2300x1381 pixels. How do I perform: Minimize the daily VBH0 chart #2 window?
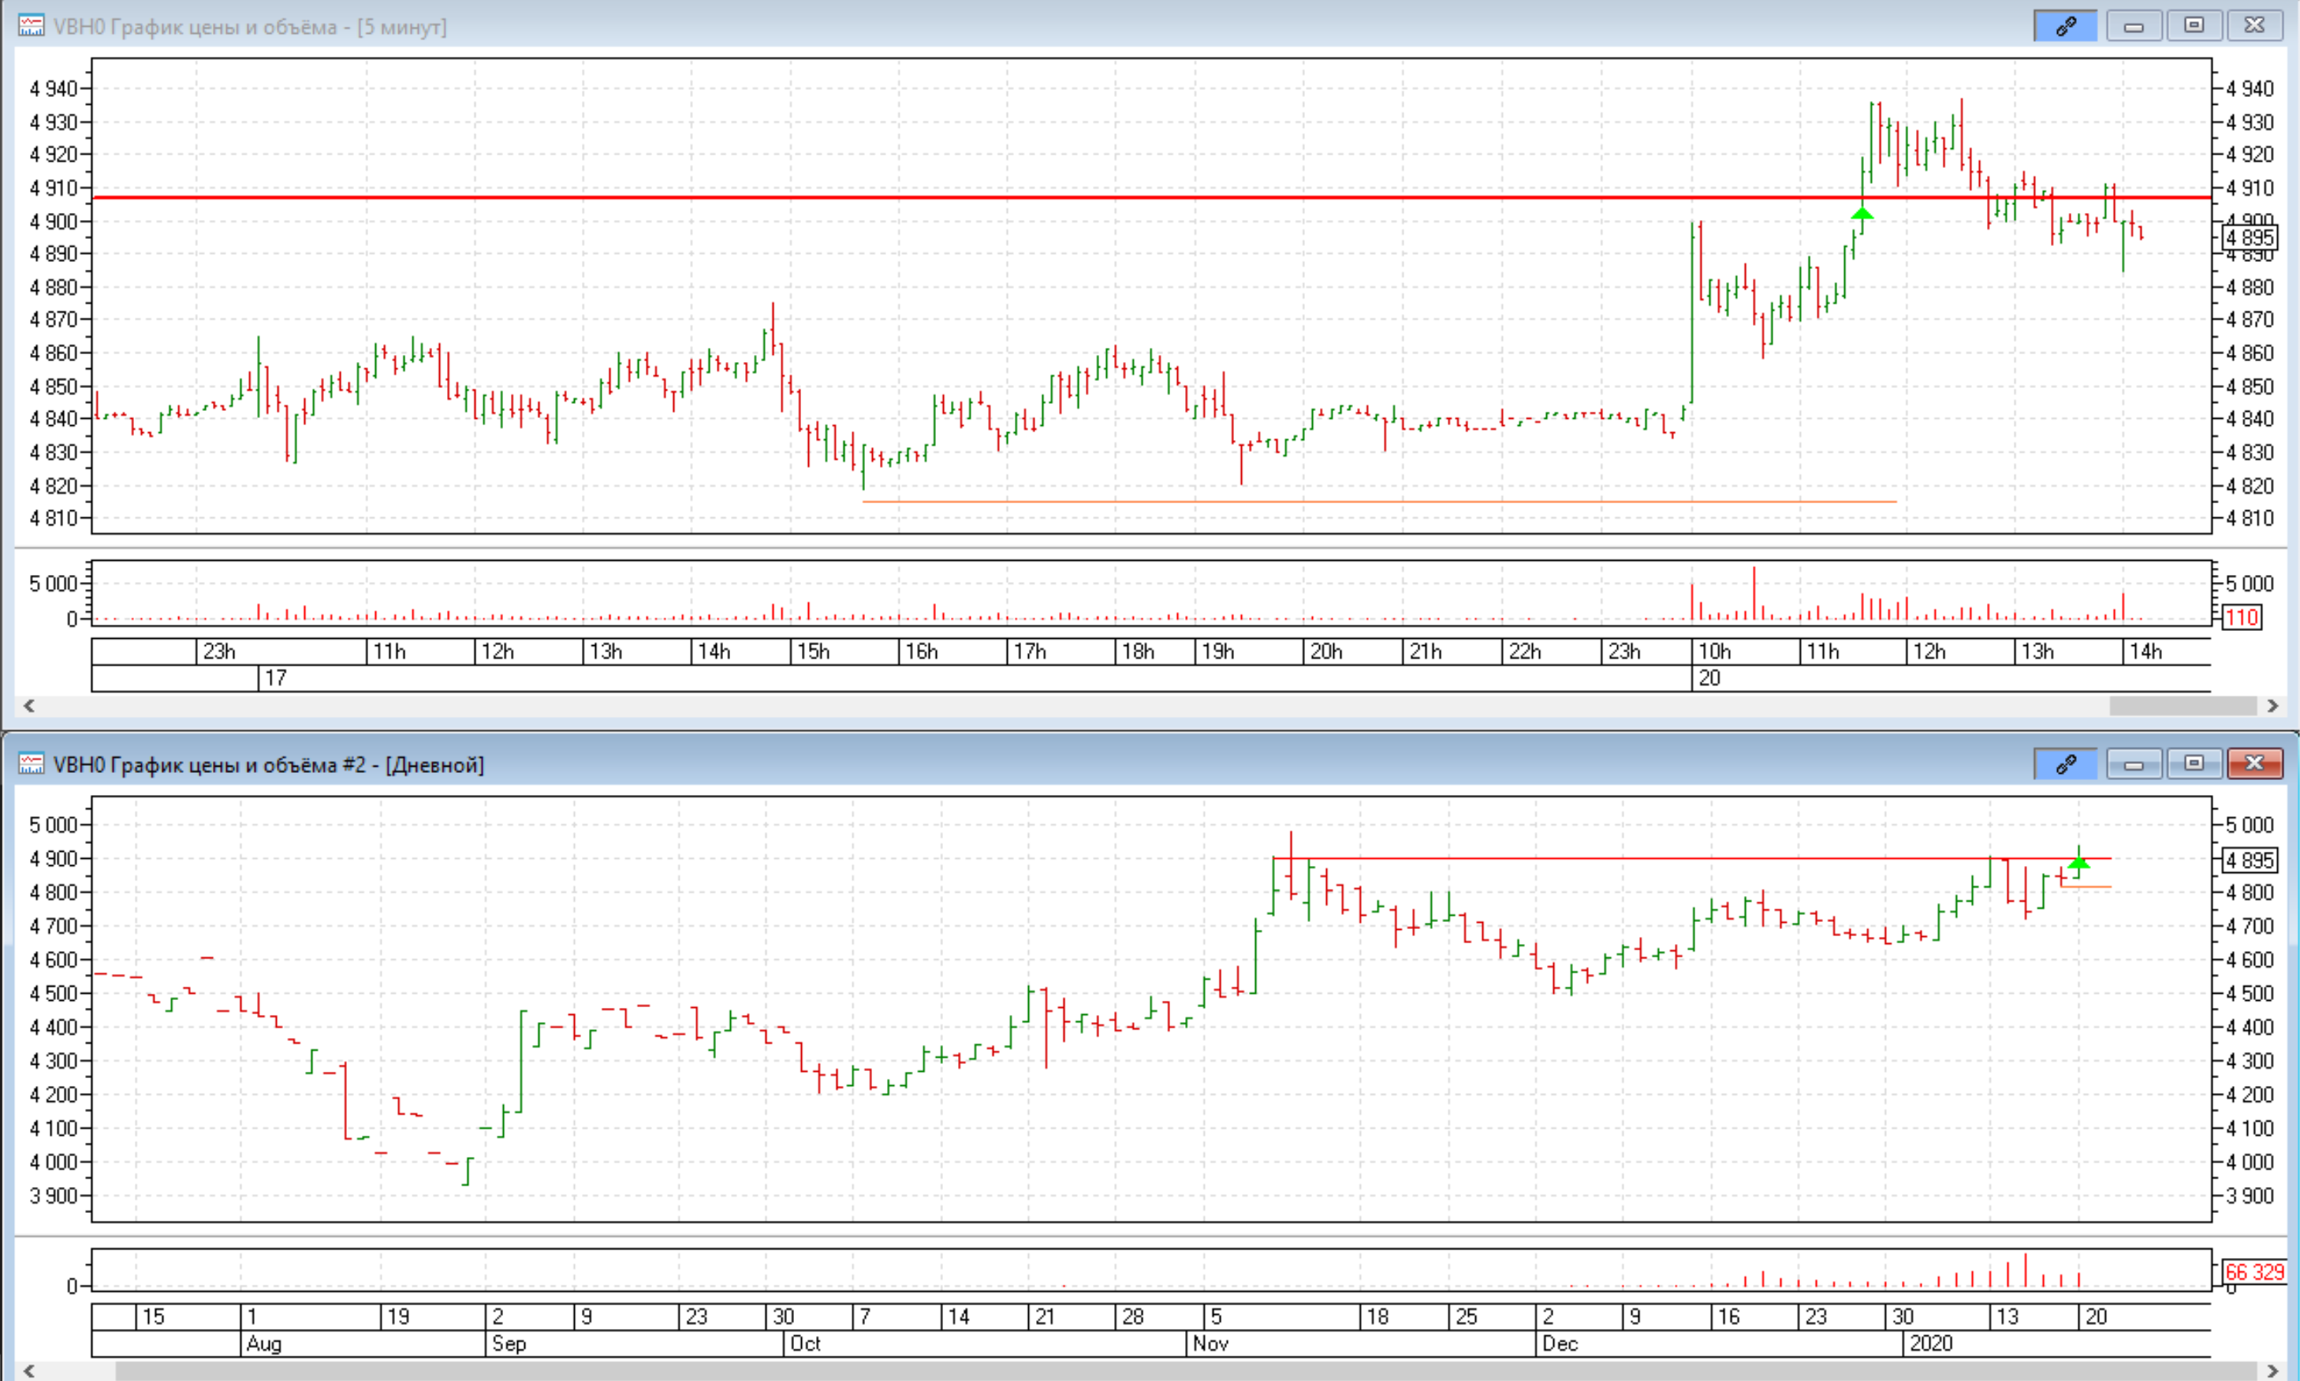click(x=2134, y=764)
